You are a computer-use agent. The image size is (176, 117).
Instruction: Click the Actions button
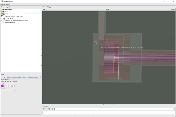[x=173, y=9]
